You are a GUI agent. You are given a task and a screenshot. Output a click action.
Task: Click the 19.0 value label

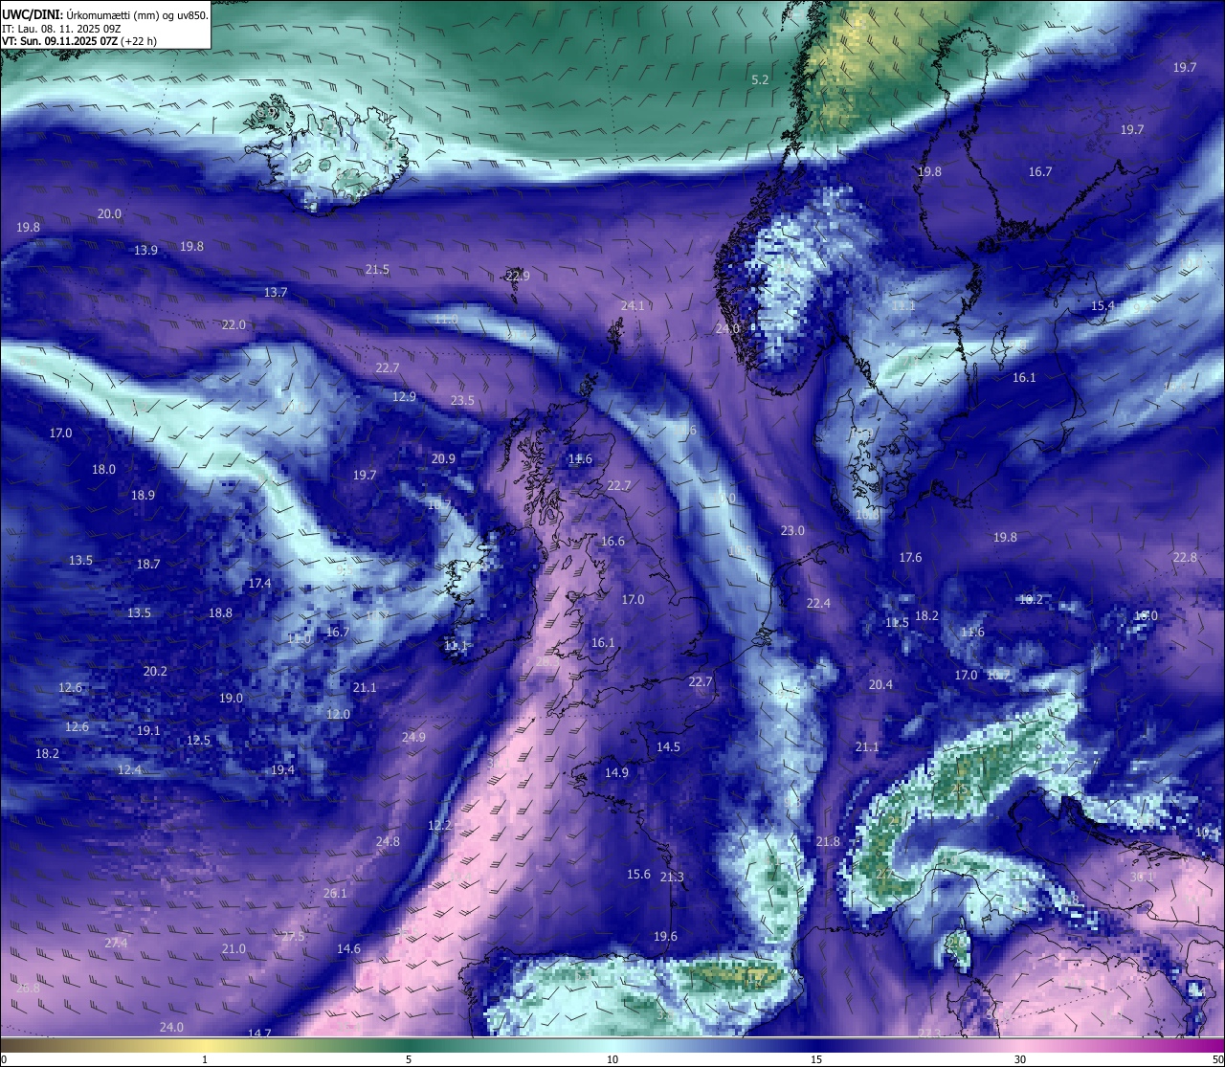[231, 699]
